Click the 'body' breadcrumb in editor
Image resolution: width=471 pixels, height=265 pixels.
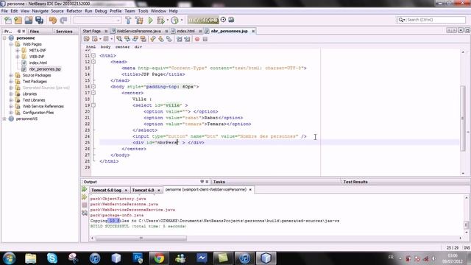pyautogui.click(x=105, y=47)
